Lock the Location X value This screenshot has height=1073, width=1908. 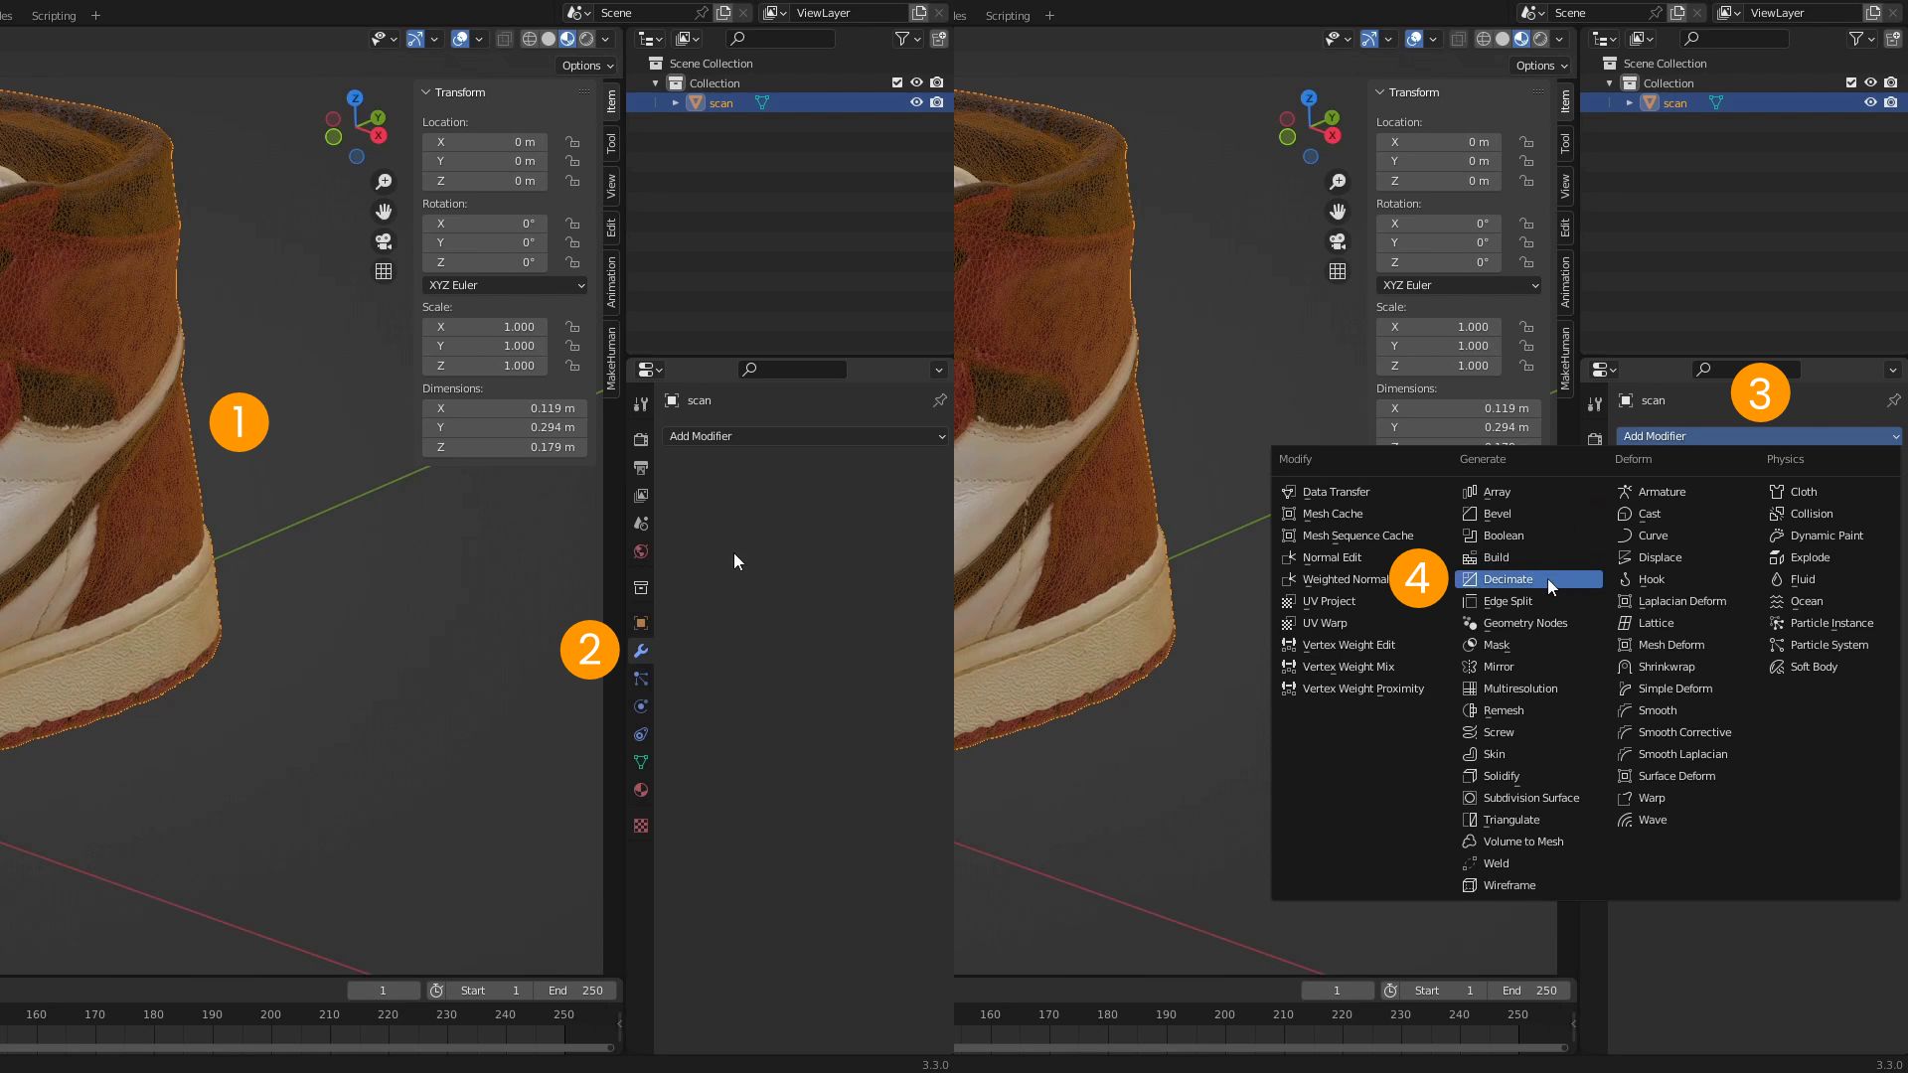point(572,142)
